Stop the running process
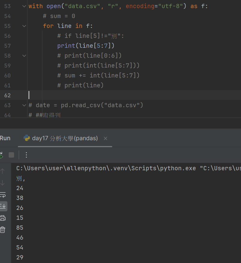 click(x=11, y=155)
